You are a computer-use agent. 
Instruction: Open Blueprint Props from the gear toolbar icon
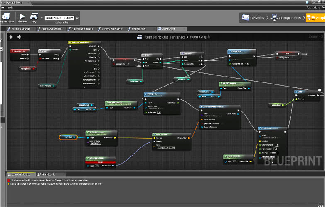coord(6,17)
